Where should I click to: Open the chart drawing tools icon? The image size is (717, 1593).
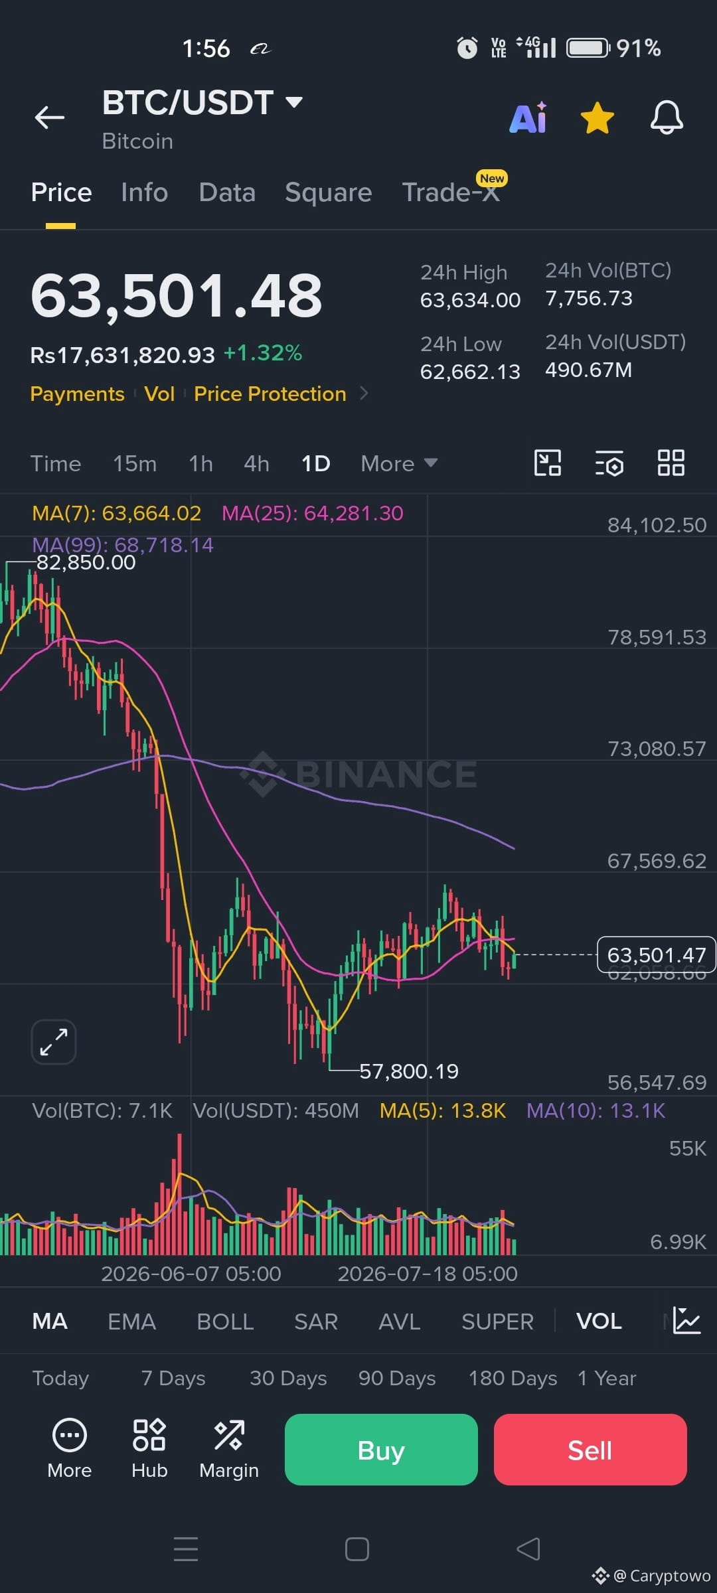548,463
